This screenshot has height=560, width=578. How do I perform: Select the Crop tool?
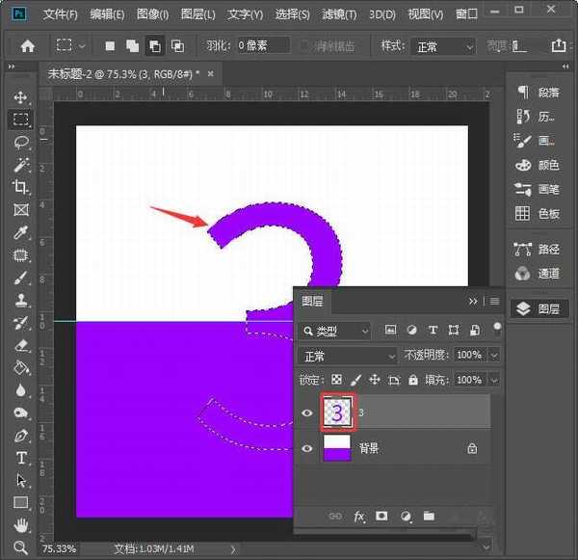(x=20, y=187)
